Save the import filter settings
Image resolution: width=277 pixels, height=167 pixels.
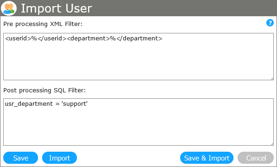[x=21, y=158]
